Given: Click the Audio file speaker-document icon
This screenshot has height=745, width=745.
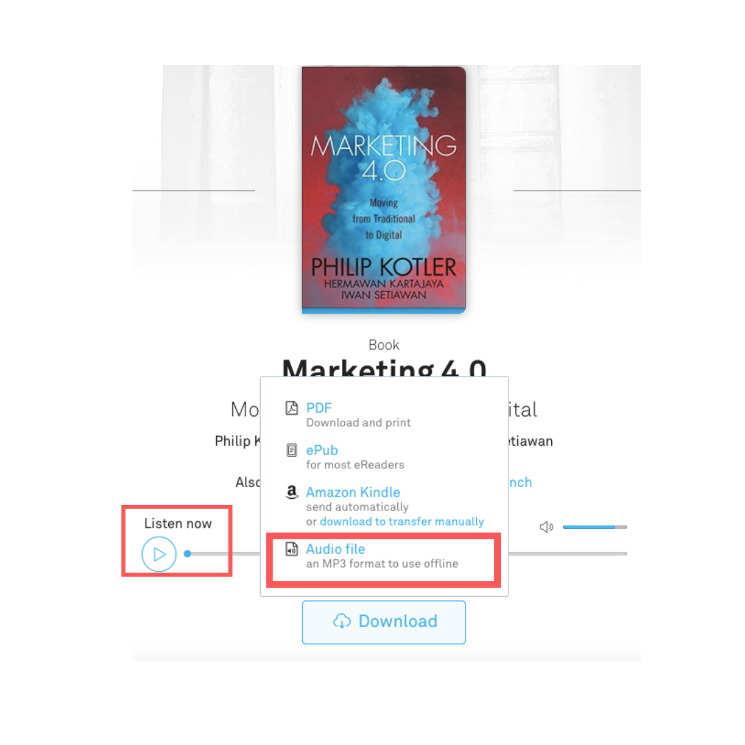Looking at the screenshot, I should point(291,549).
